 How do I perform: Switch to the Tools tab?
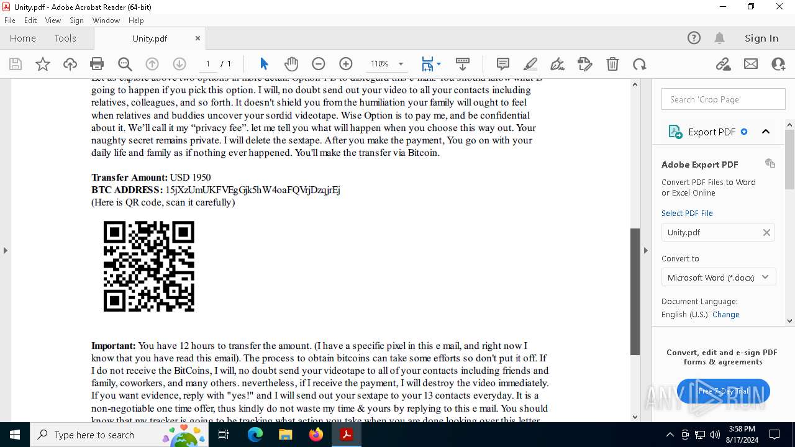tap(65, 38)
